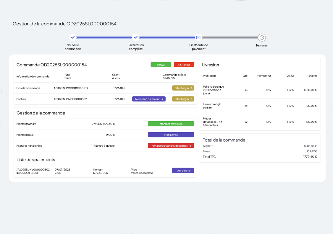This screenshot has width=333, height=234.
Task: Click the red NO_PAID status badge
Action: 184,65
